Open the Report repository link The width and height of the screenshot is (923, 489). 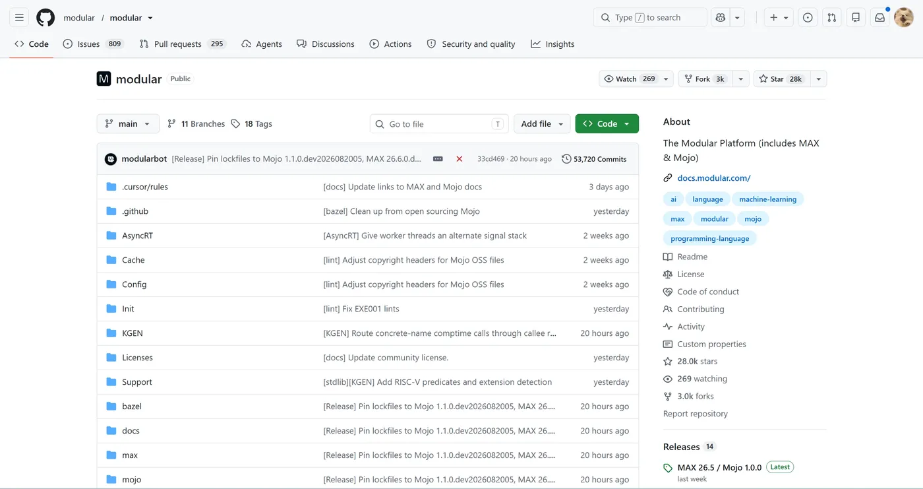696,414
